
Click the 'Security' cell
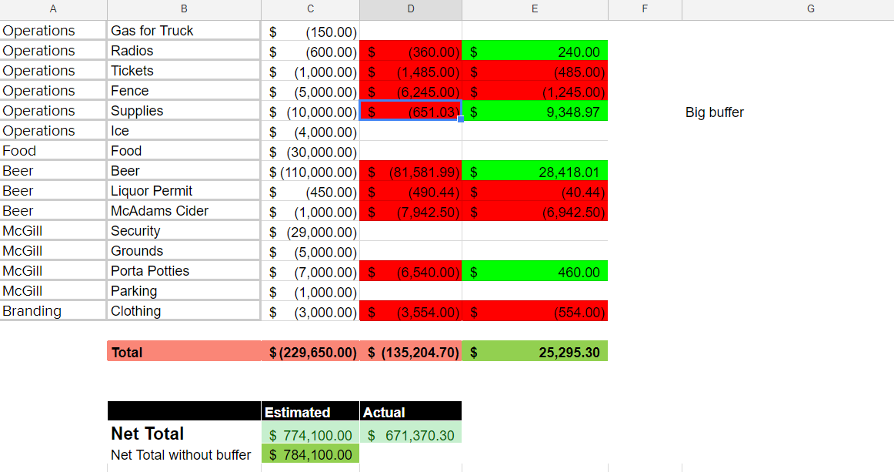[184, 230]
